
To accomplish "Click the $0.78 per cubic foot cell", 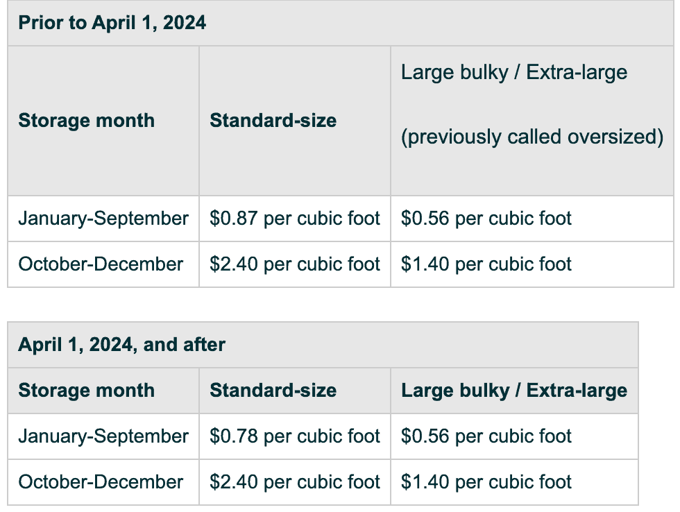I will tap(295, 436).
